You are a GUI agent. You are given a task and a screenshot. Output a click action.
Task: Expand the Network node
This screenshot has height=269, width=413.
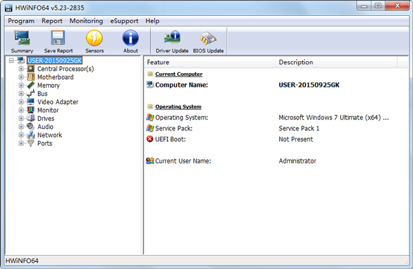tap(21, 135)
